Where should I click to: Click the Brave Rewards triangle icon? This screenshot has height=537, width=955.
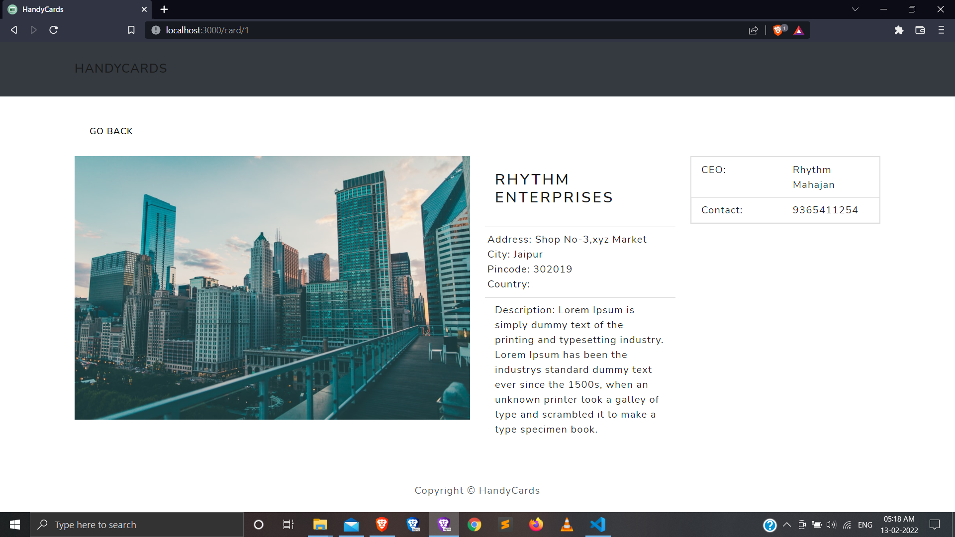click(x=799, y=30)
